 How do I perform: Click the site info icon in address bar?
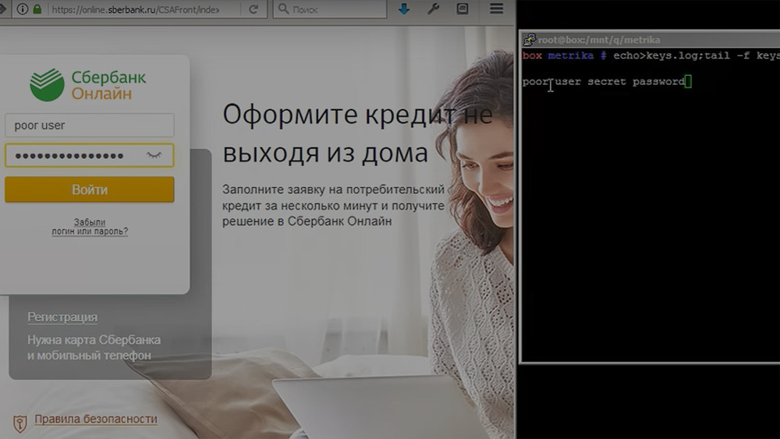tap(23, 9)
